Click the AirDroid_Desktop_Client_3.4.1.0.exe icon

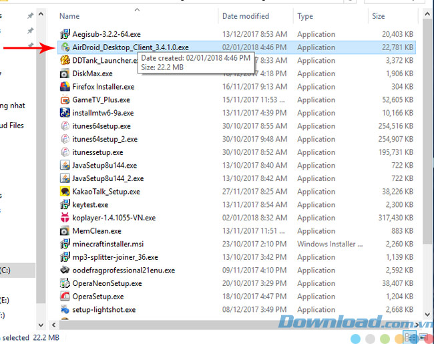(x=65, y=47)
